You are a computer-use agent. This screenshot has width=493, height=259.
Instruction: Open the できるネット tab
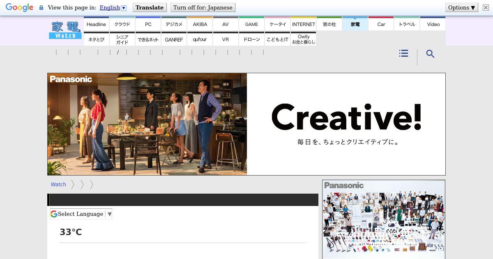coord(148,39)
